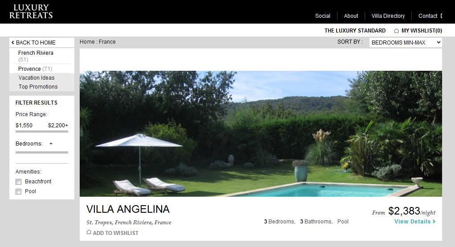Click the back arrow next to Back to Home
Image resolution: width=455 pixels, height=247 pixels.
(x=13, y=43)
